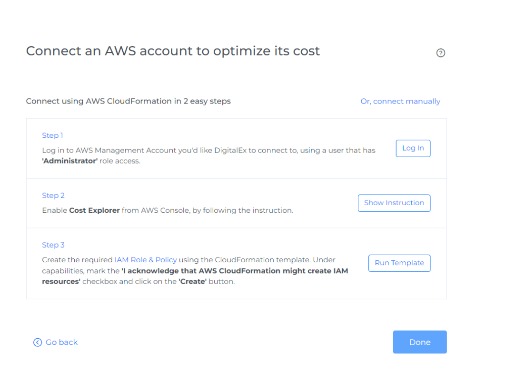Image resolution: width=515 pixels, height=372 pixels.
Task: Select the Step 3 label
Action: pyautogui.click(x=53, y=245)
